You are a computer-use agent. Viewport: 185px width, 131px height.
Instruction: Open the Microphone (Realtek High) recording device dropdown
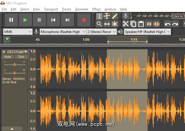(x=63, y=32)
